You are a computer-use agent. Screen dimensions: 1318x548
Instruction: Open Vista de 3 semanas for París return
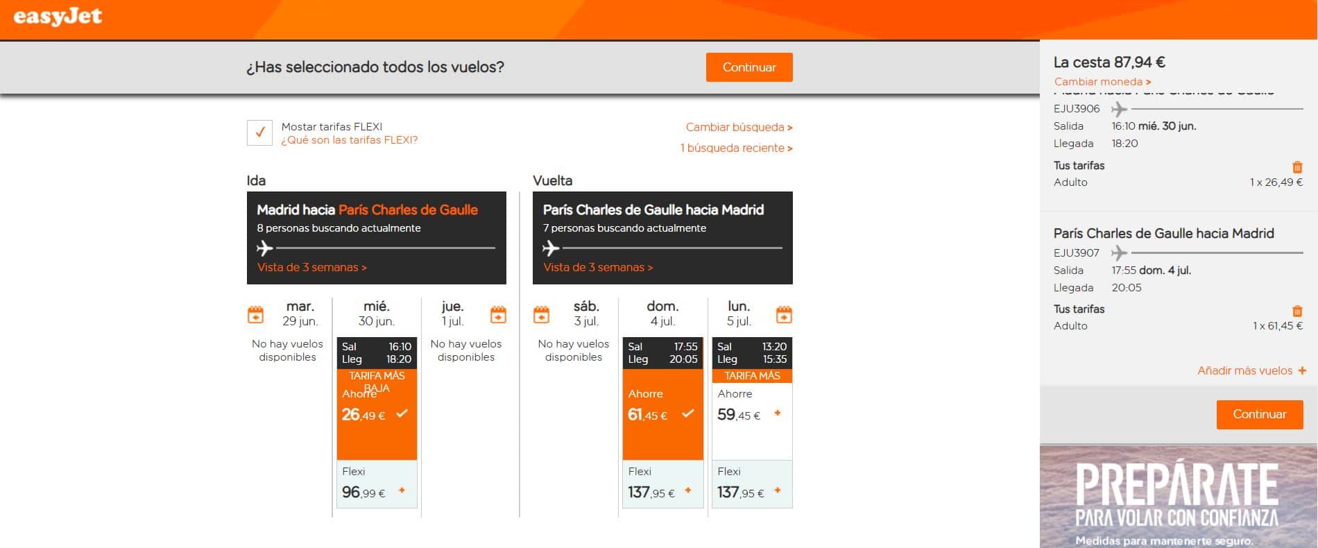598,267
